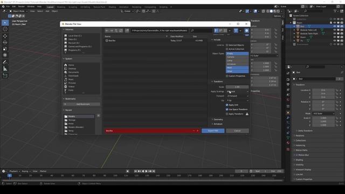Hide Bedside Table Left via eye icon

pyautogui.click(x=335, y=30)
